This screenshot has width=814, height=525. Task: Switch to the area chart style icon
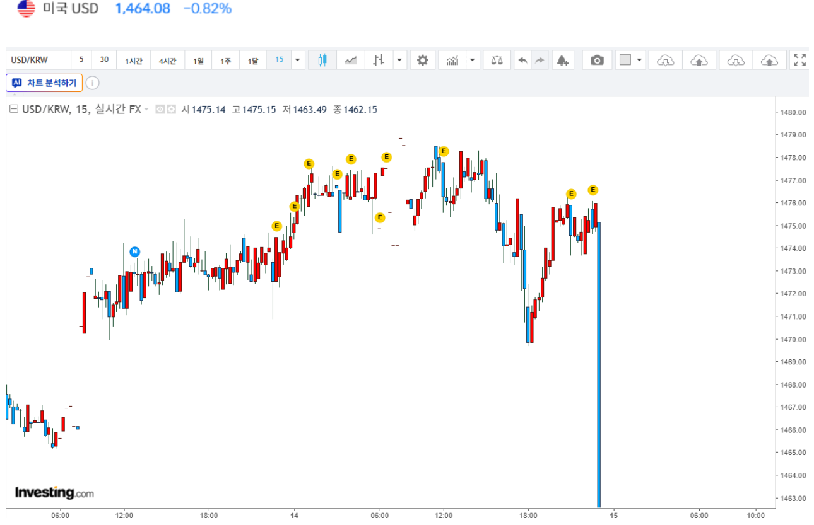coord(351,61)
